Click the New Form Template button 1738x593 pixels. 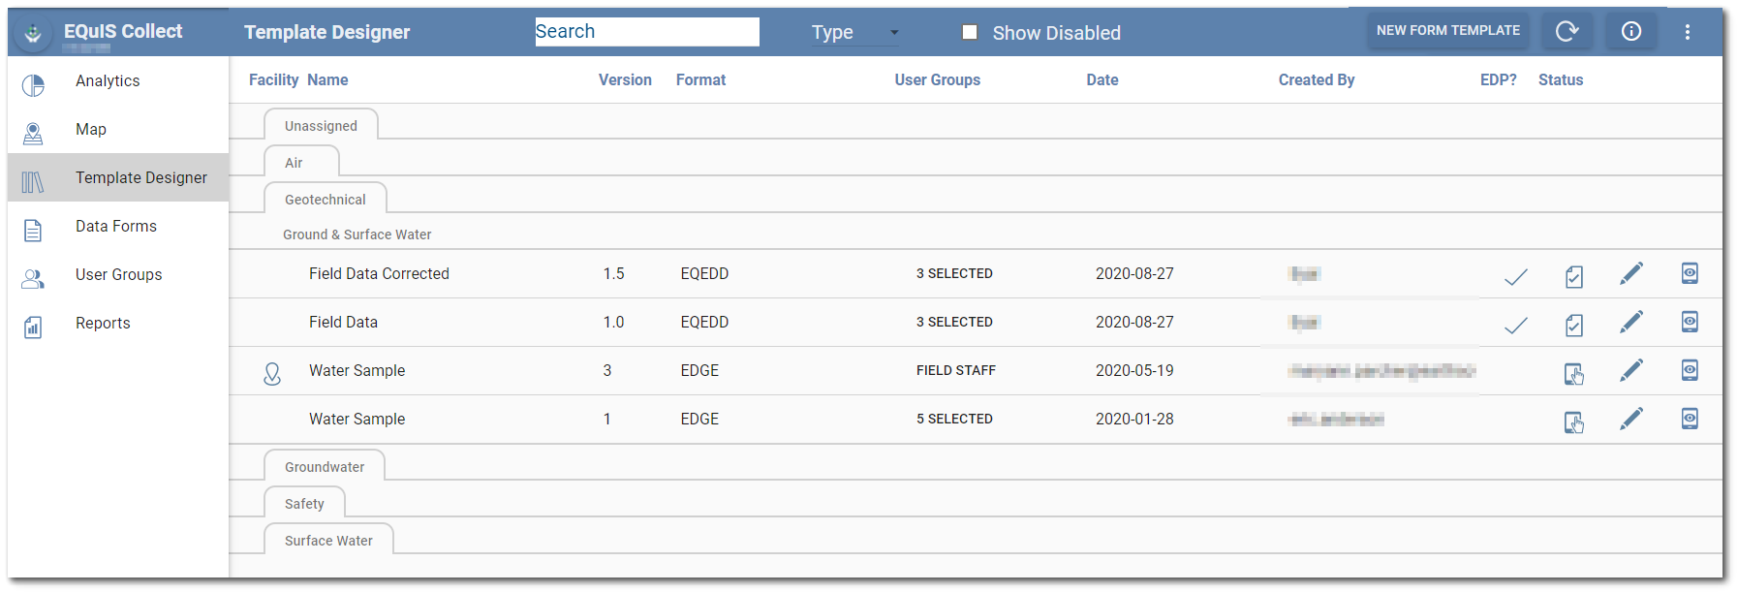pos(1447,31)
